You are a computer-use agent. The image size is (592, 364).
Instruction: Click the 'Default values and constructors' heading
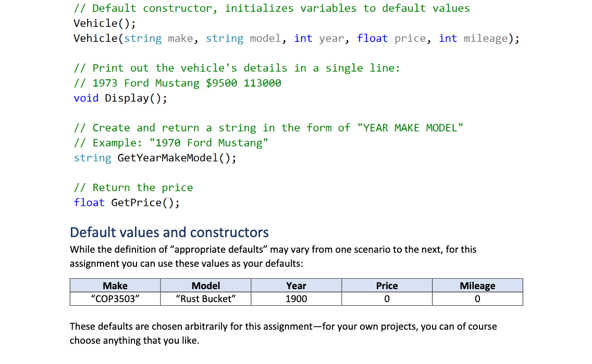click(x=169, y=232)
